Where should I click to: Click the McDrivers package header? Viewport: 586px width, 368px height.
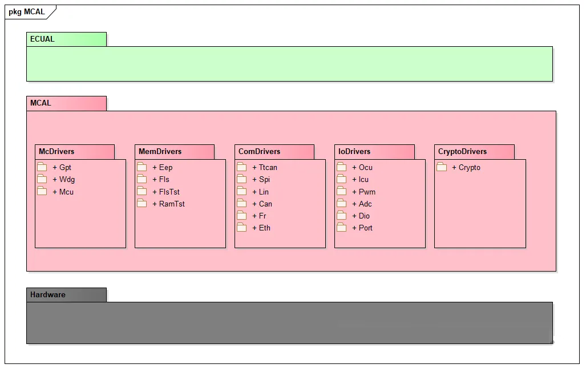point(74,152)
